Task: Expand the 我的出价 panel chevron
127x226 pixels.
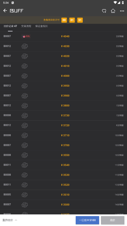Action: click(16, 220)
